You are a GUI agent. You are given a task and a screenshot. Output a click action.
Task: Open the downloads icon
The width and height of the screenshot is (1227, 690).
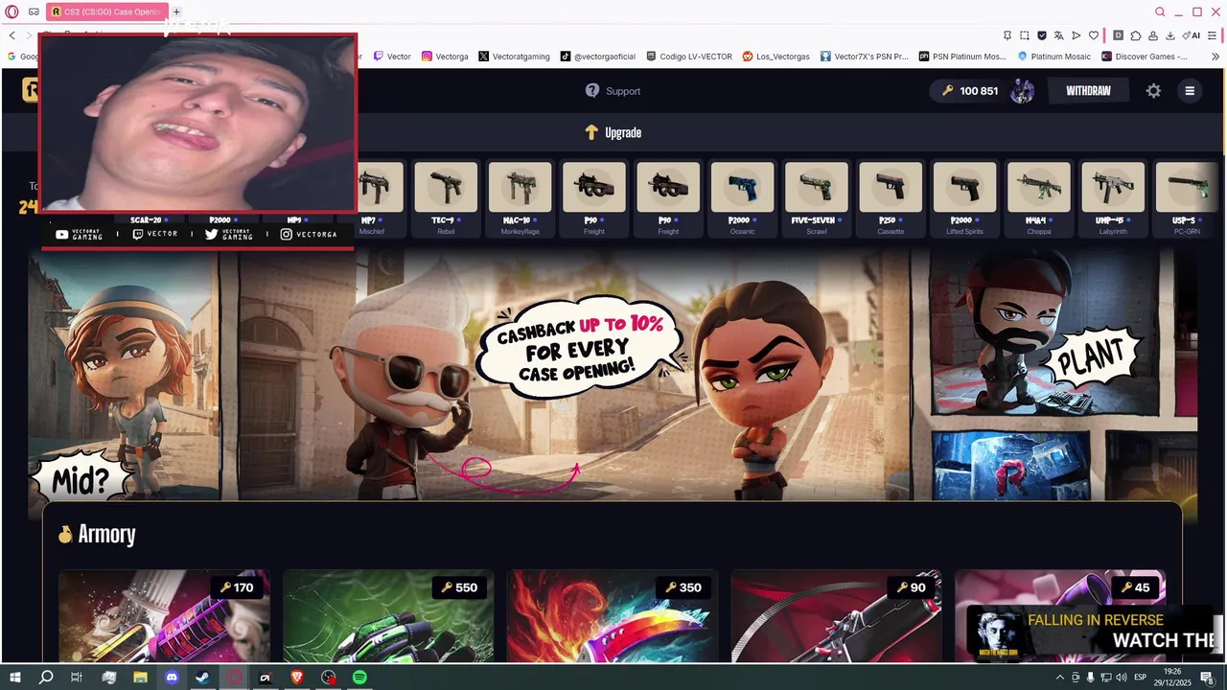coord(1170,35)
